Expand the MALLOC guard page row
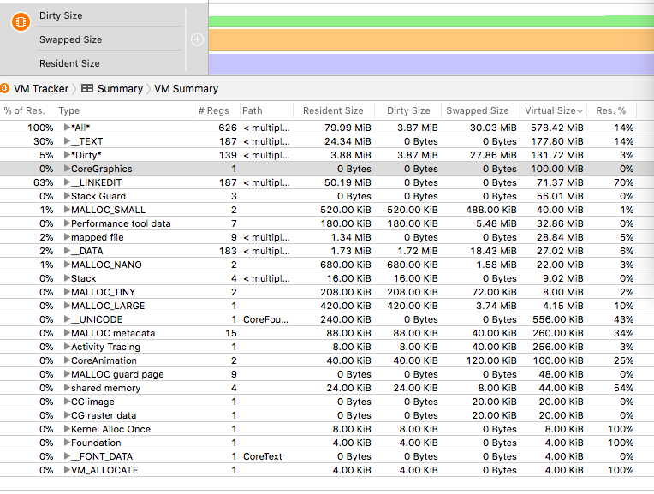 coord(67,374)
